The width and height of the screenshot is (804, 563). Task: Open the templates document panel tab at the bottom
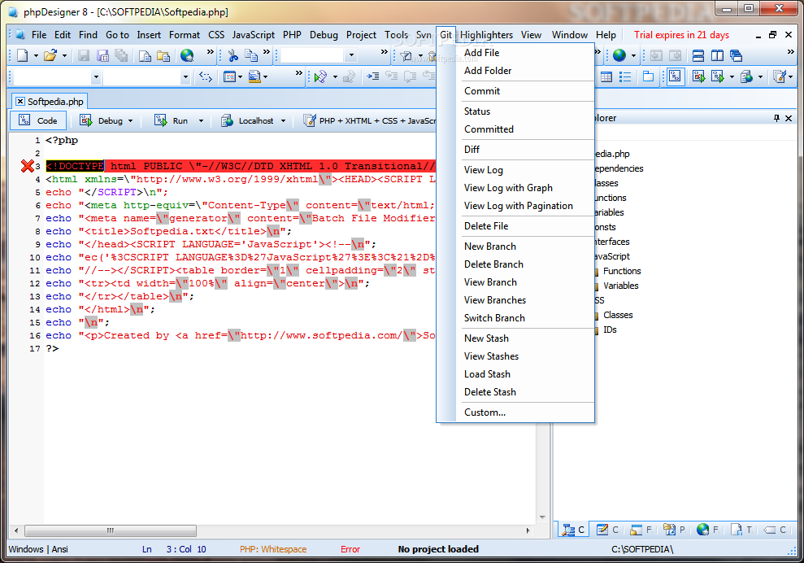point(741,530)
